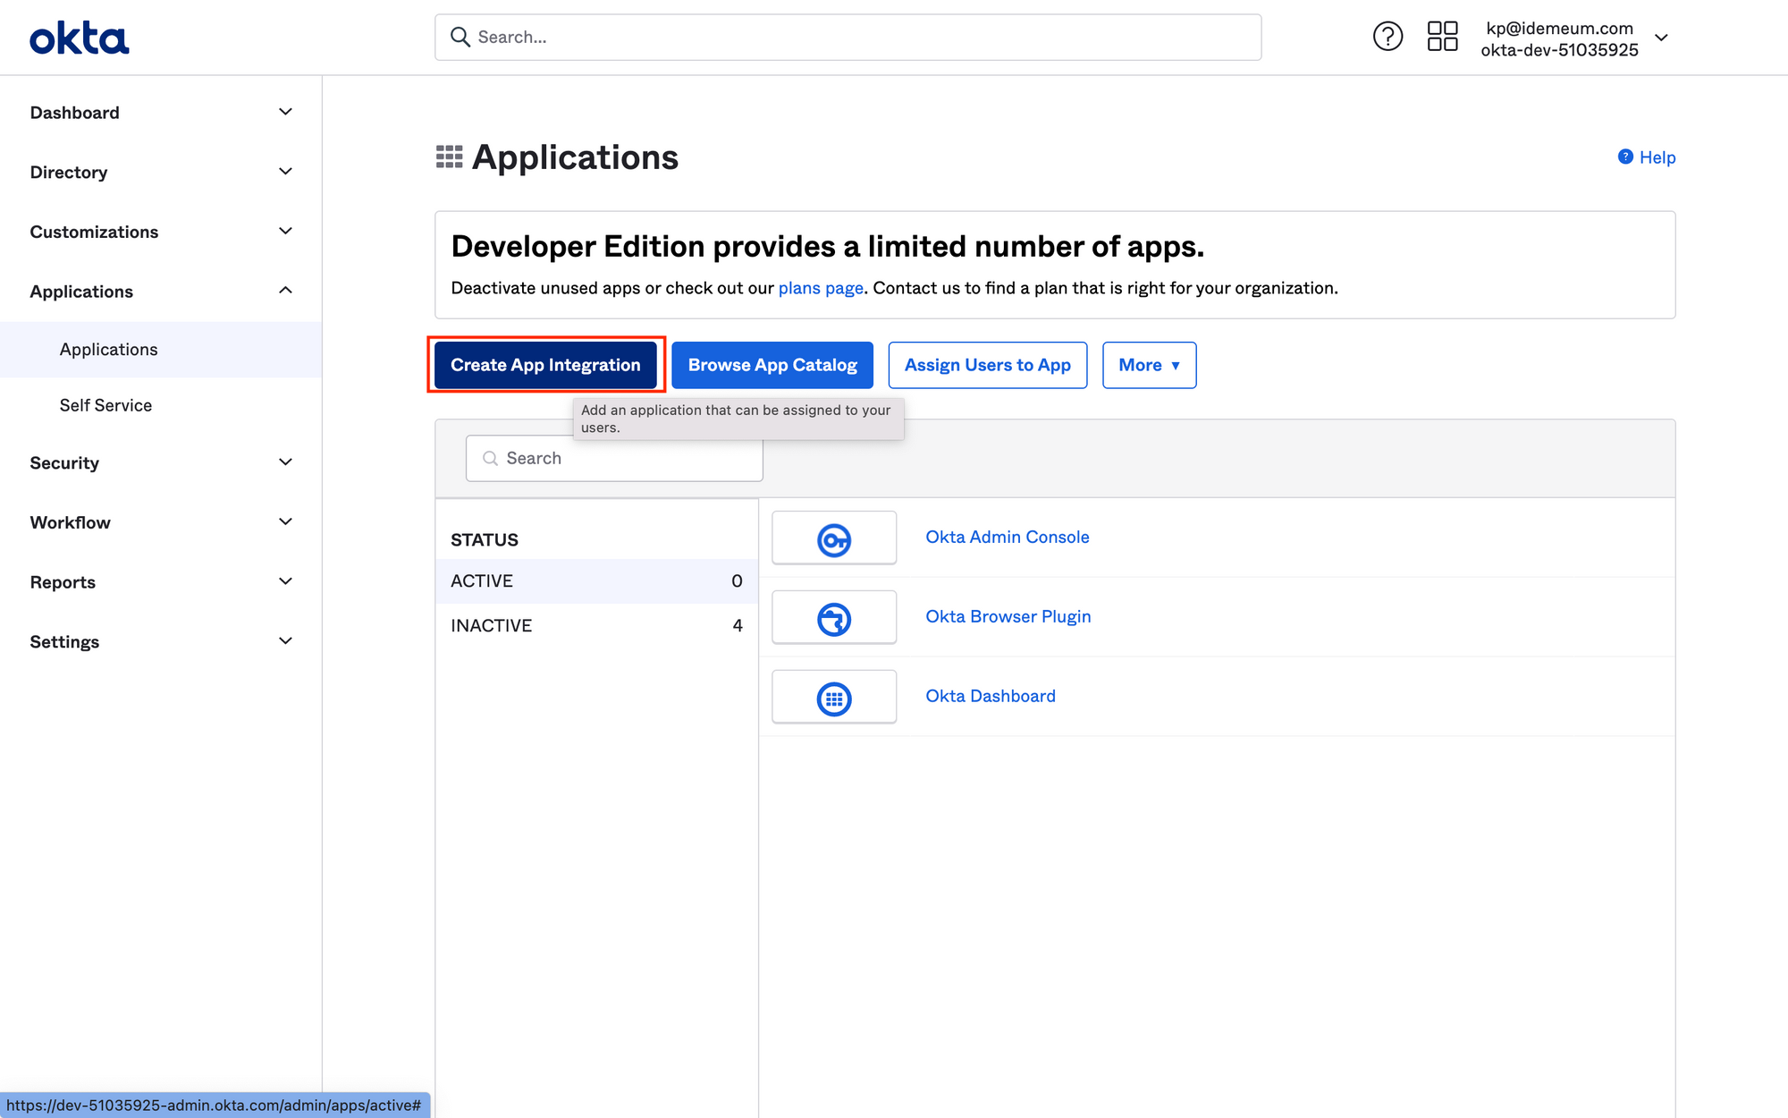Image resolution: width=1788 pixels, height=1118 pixels.
Task: Expand the Customizations sidebar section
Action: tap(285, 232)
